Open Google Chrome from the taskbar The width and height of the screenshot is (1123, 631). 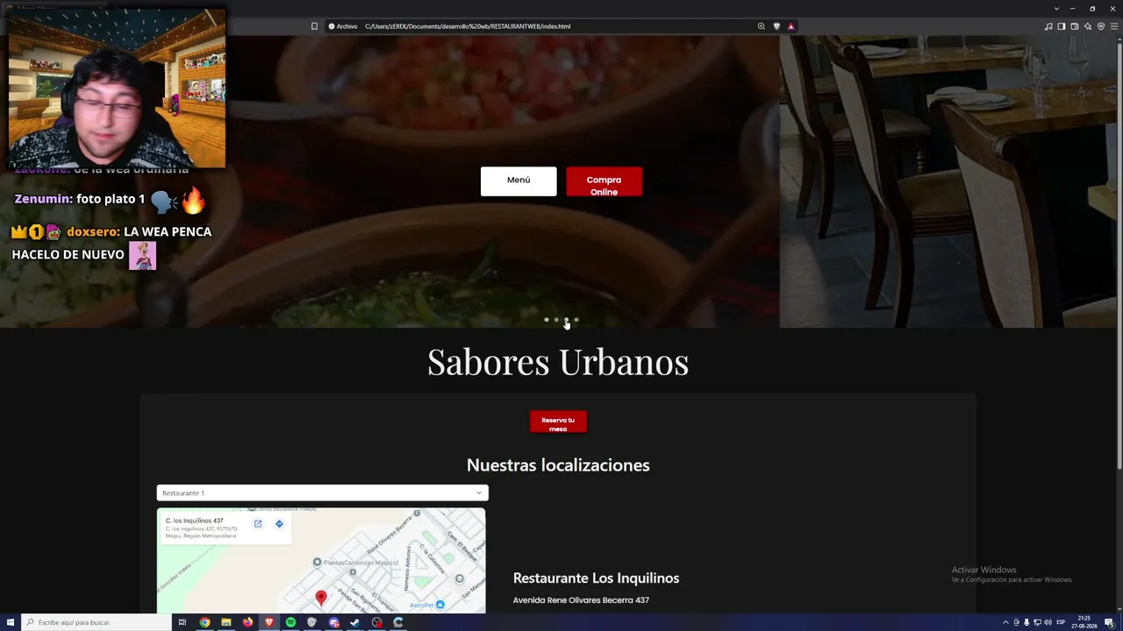[x=204, y=622]
